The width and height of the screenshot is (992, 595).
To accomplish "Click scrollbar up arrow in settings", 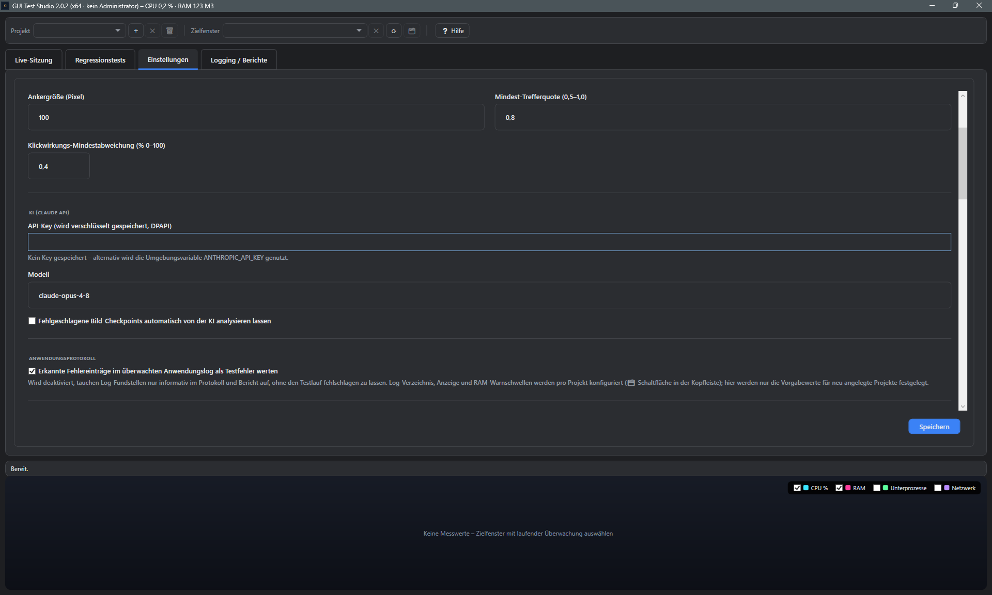I will (963, 96).
